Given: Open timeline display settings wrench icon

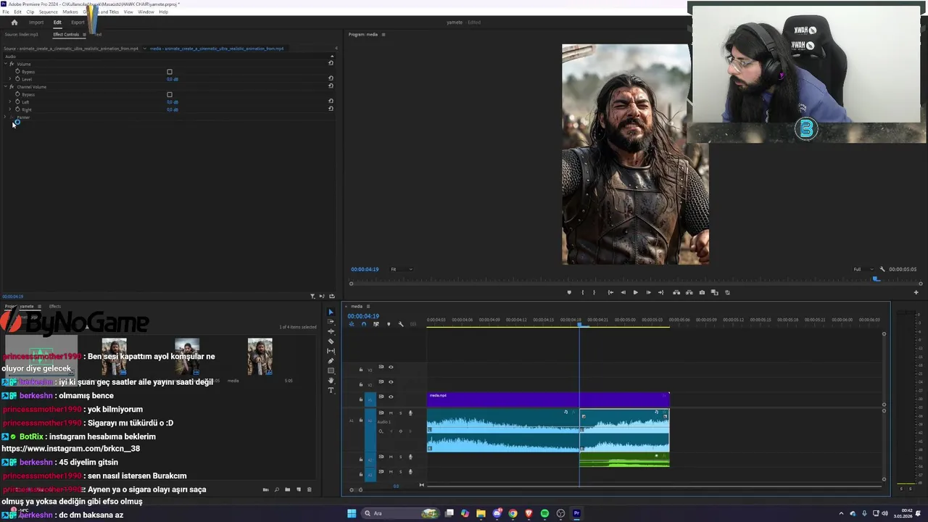Looking at the screenshot, I should click(x=401, y=324).
